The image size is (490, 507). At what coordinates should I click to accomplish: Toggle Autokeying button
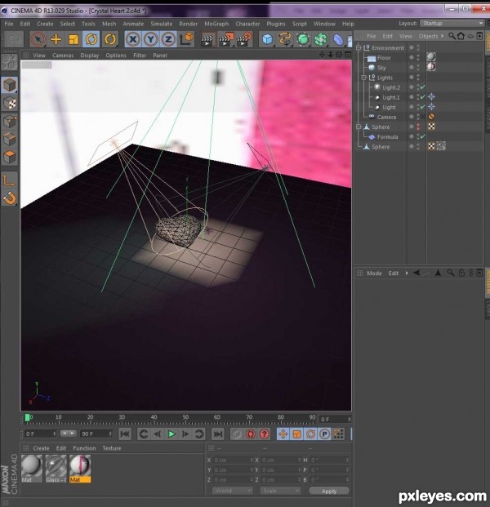(x=251, y=434)
